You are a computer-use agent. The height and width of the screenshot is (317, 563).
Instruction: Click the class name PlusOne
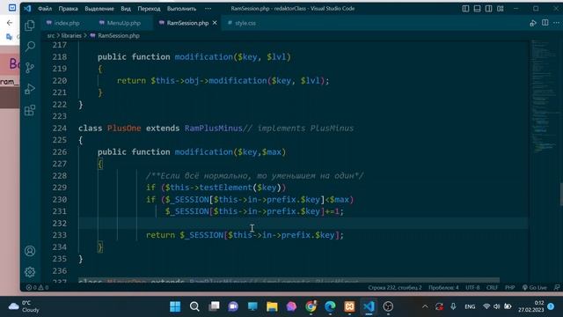click(x=124, y=129)
